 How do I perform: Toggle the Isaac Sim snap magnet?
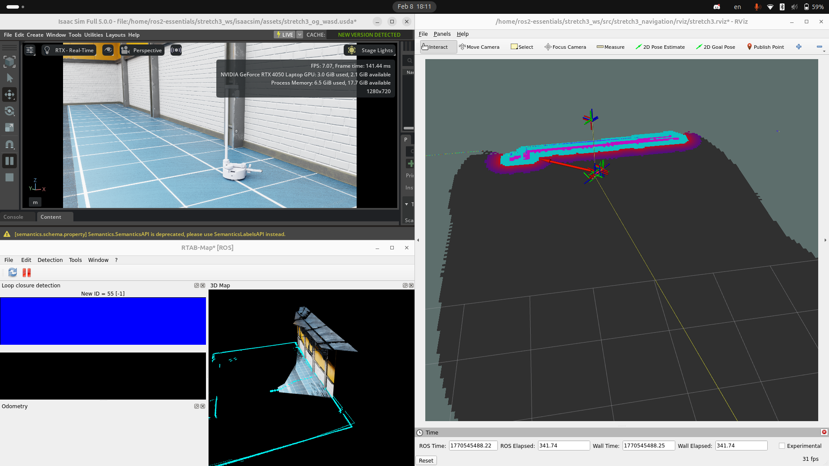(x=9, y=144)
